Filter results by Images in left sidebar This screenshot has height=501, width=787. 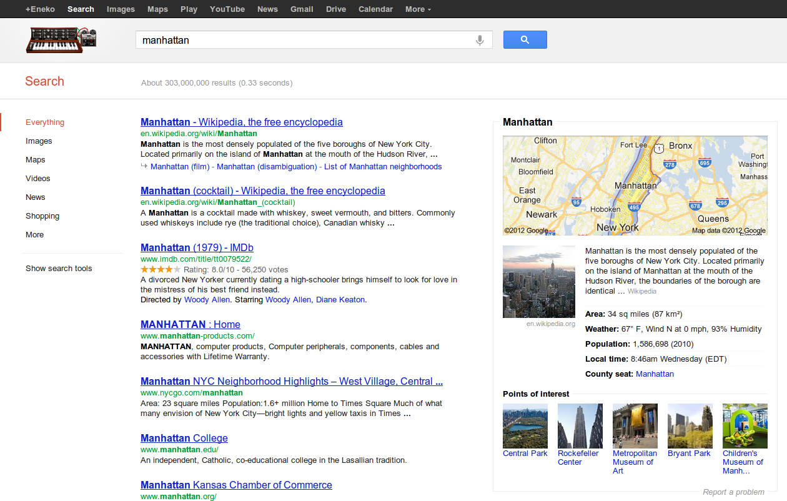pyautogui.click(x=39, y=141)
